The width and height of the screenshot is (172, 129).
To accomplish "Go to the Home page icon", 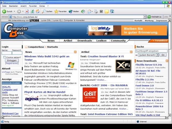I will point(38,11).
